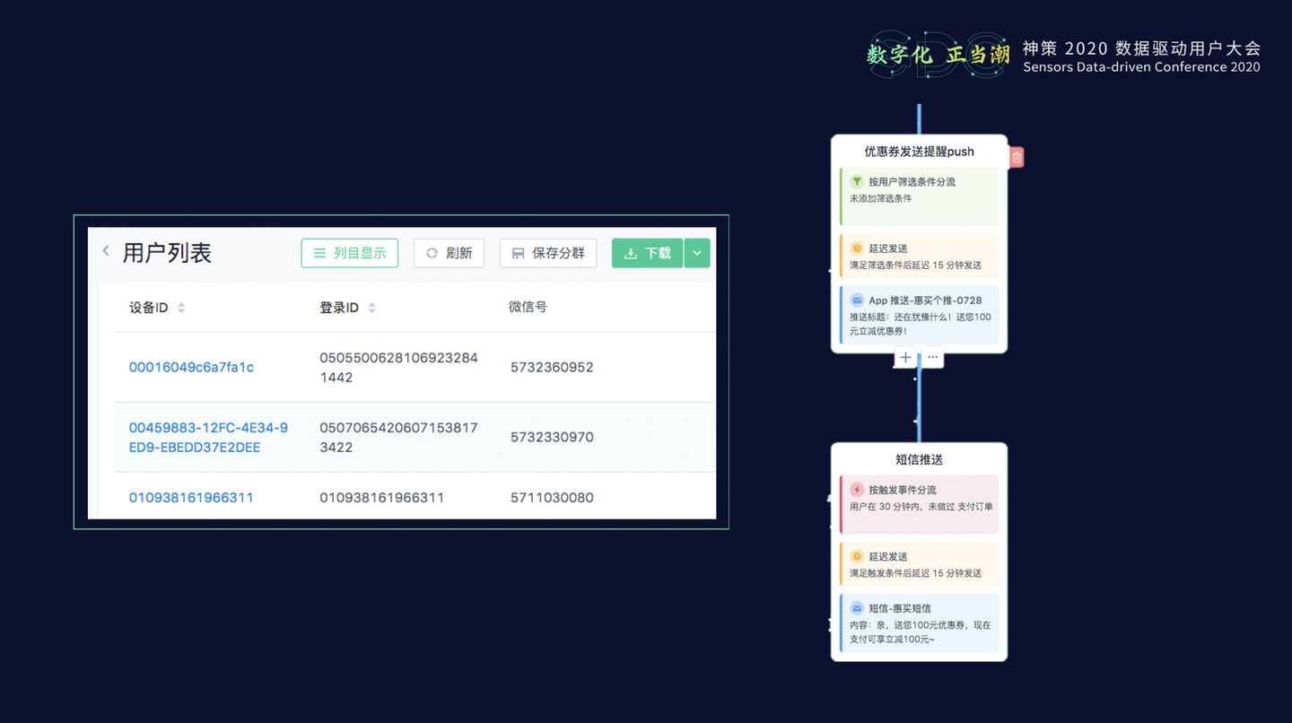Viewport: 1292px width, 723px height.
Task: Select login ID cell 010938161966311
Action: point(381,498)
